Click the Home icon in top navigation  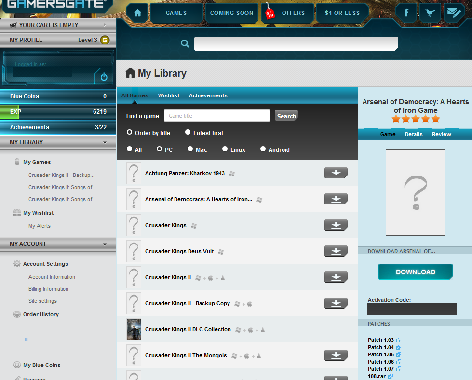[x=137, y=13]
